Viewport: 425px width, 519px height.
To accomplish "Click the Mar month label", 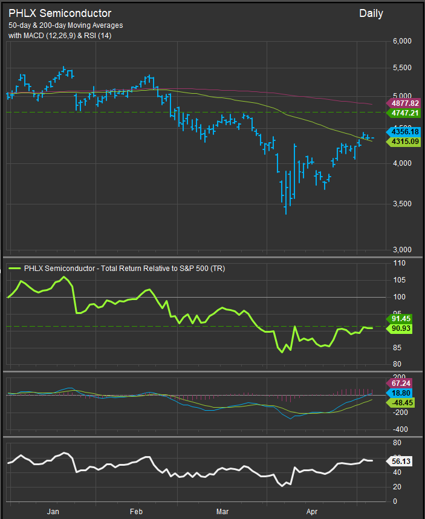I will point(222,512).
